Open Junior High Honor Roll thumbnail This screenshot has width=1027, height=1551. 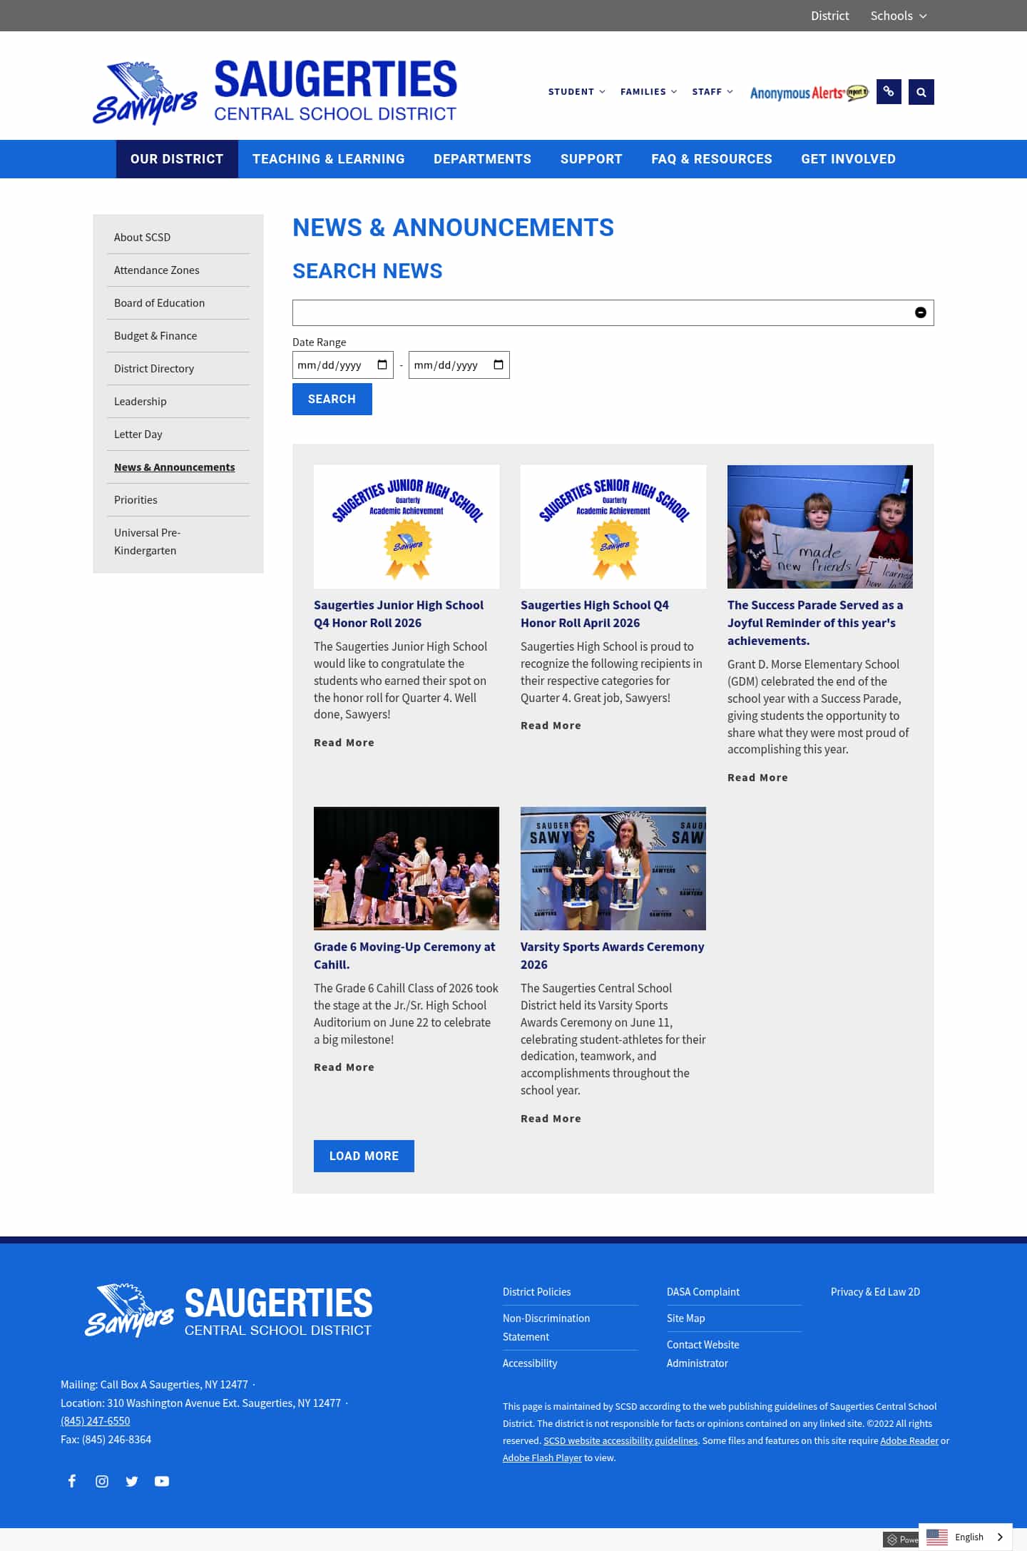pyautogui.click(x=407, y=527)
